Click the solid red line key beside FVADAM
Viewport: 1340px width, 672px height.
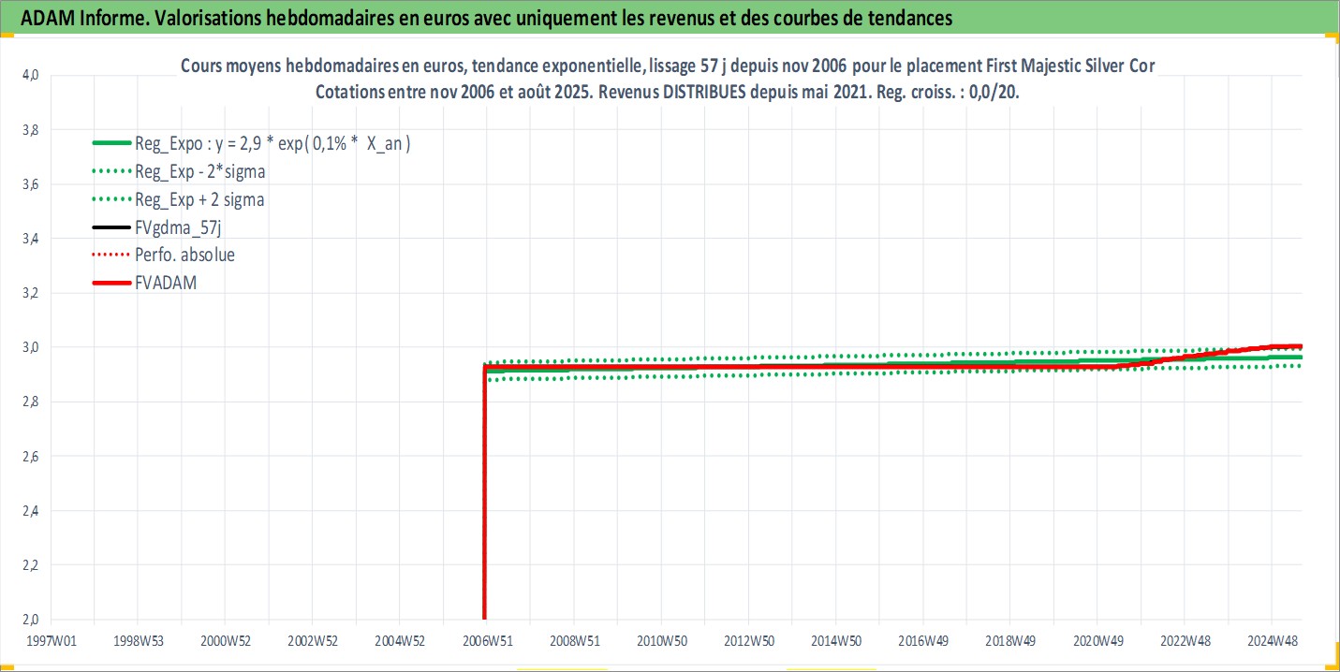(110, 283)
